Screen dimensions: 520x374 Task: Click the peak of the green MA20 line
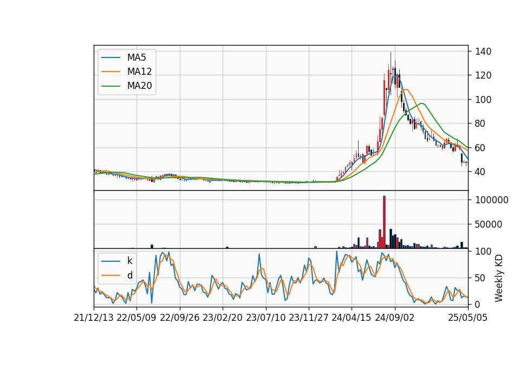tap(421, 104)
